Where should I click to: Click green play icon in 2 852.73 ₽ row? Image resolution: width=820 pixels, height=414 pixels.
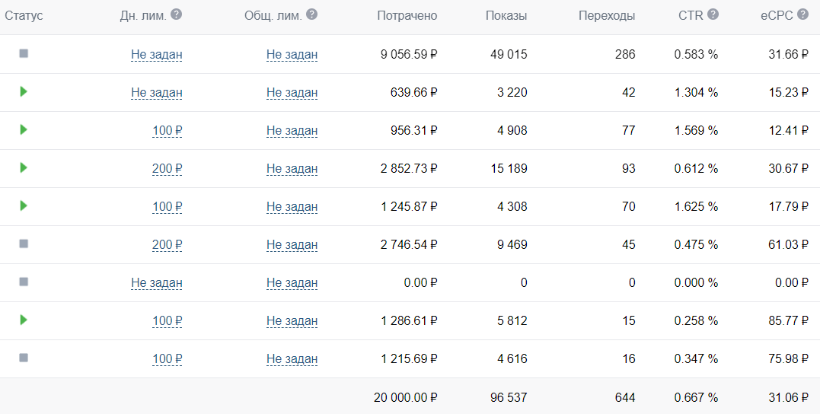pos(24,167)
